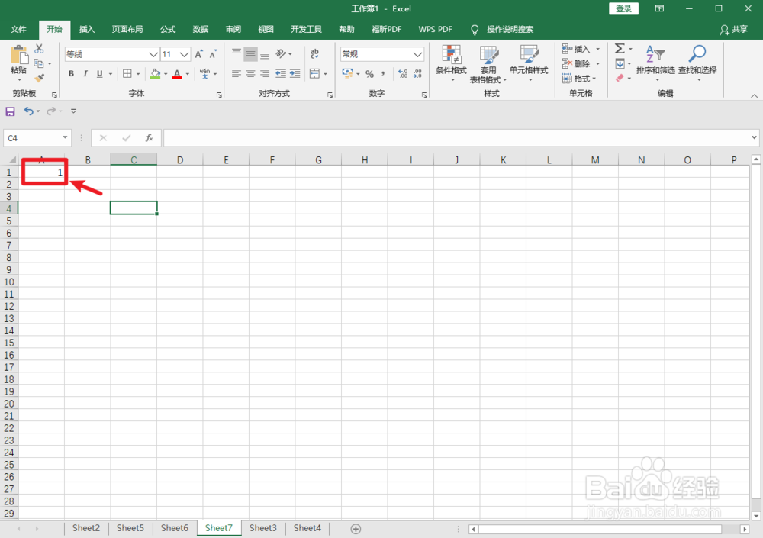
Task: Click the red font color A
Action: pyautogui.click(x=177, y=73)
